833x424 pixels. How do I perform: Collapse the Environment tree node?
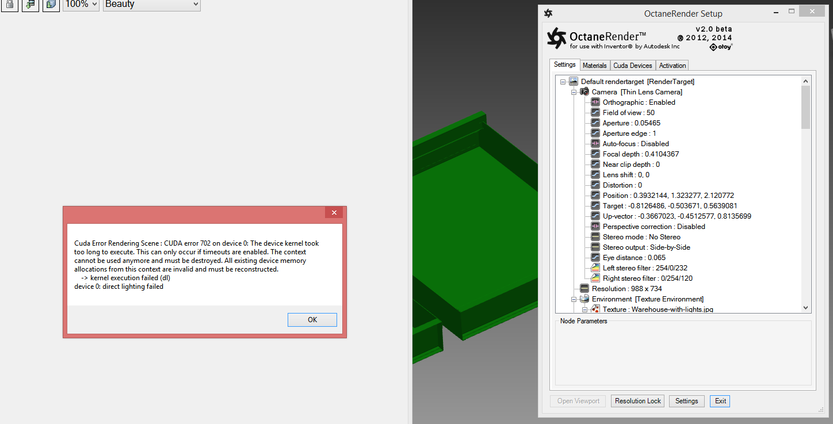574,299
